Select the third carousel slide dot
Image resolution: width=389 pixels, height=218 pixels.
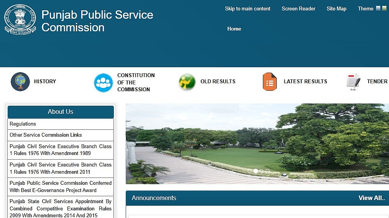(262, 171)
